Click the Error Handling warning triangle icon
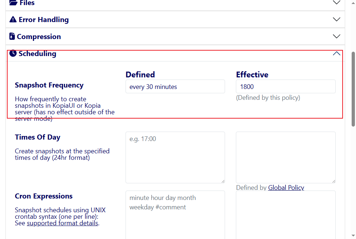Screen dimensions: 356x239 tap(13, 20)
